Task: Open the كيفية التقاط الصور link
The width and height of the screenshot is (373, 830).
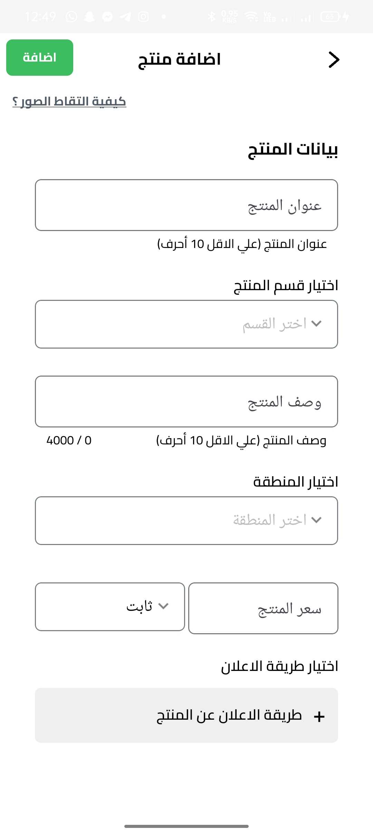Action: (69, 102)
